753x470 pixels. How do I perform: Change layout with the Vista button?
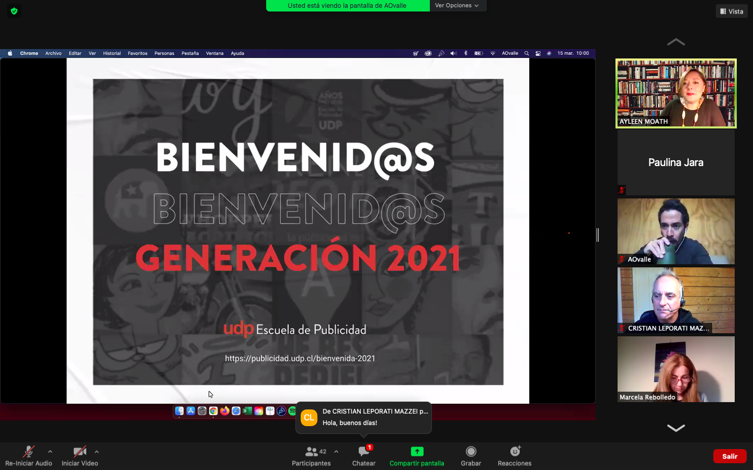732,11
